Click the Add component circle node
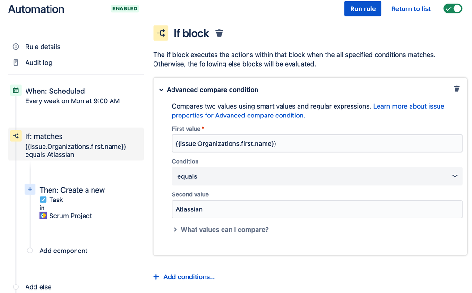Screen dimensions: 472x293 (x=30, y=251)
